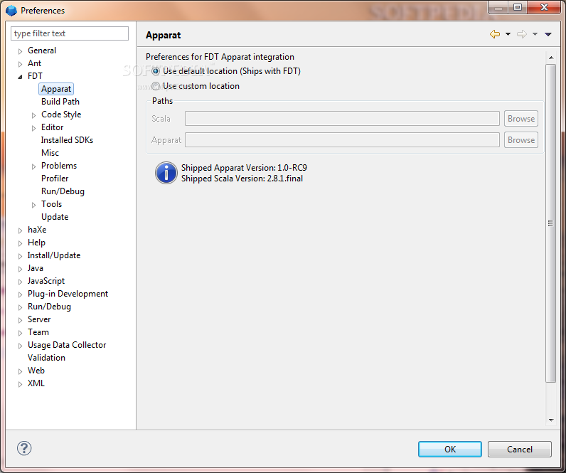This screenshot has width=566, height=473.
Task: Open the back history dropdown arrow
Action: pos(508,34)
